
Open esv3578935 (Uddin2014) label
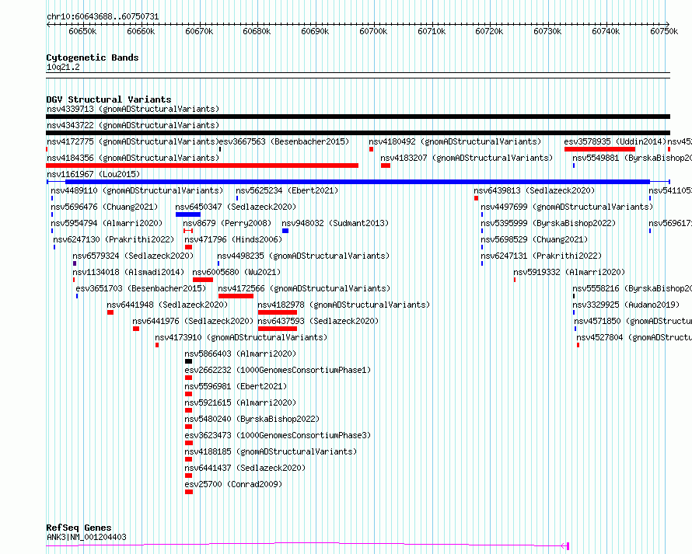[x=615, y=141]
